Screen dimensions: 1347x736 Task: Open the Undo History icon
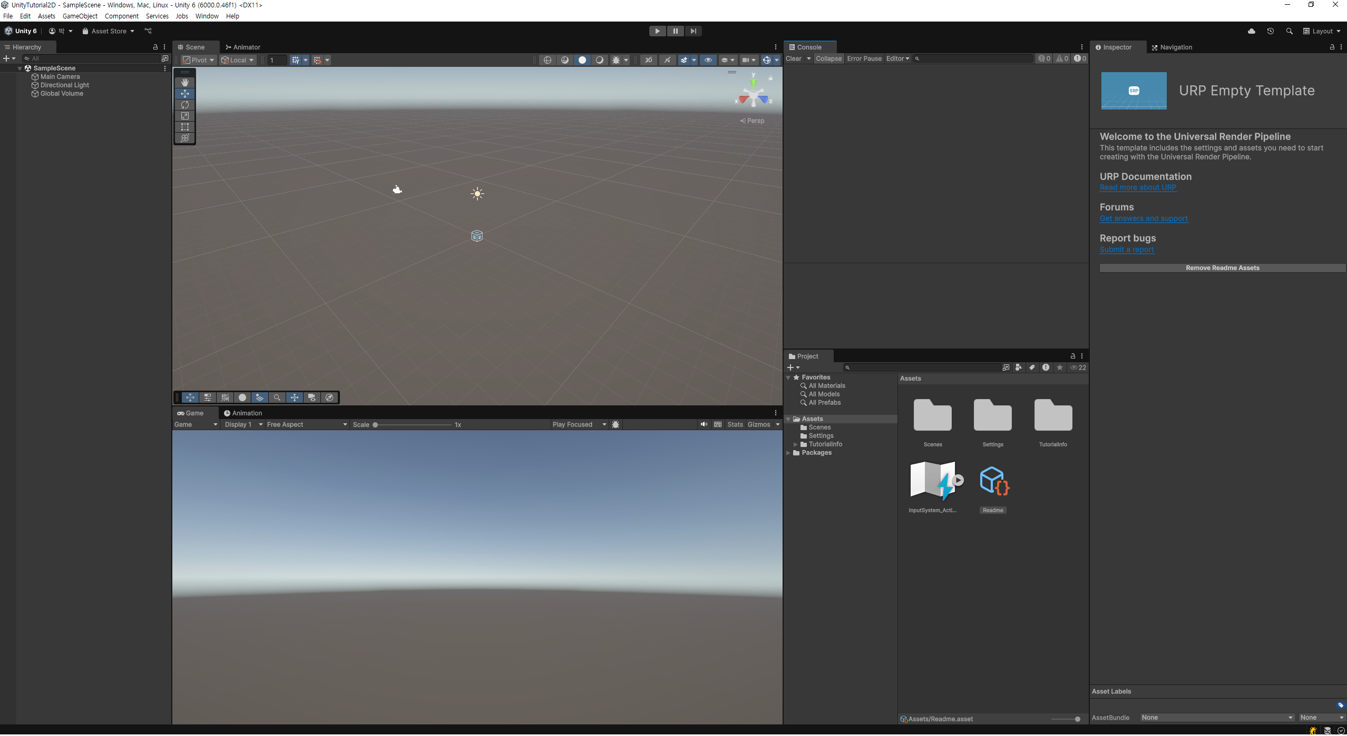(x=1270, y=31)
